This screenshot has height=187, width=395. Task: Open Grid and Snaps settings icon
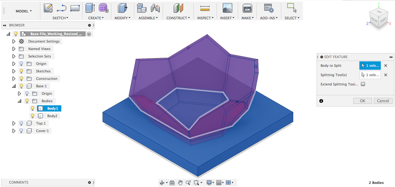point(219,183)
